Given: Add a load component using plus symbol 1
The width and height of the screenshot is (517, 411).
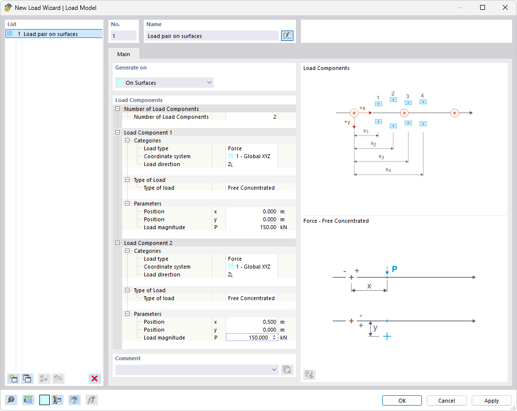Looking at the screenshot, I should coord(378,103).
